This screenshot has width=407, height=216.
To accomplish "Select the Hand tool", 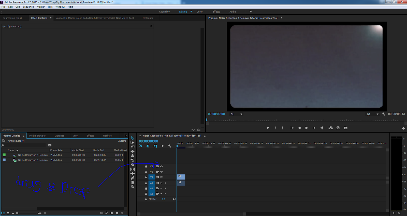I will click(133, 182).
